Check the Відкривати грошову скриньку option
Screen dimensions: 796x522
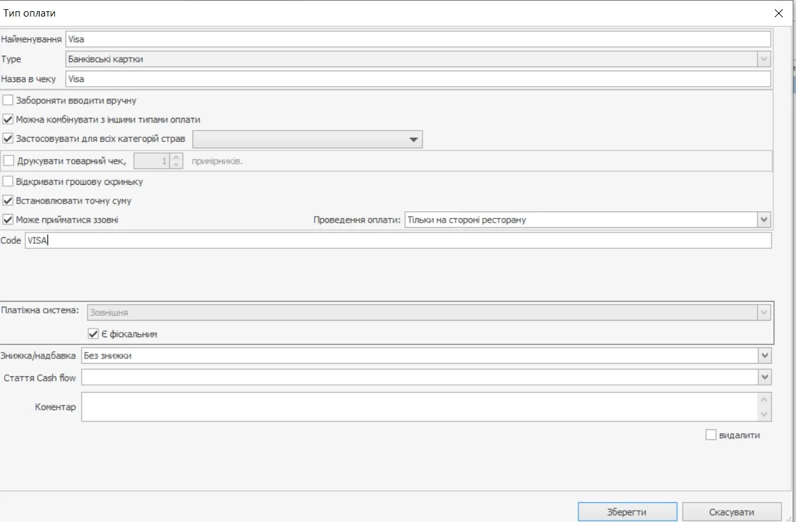8,182
